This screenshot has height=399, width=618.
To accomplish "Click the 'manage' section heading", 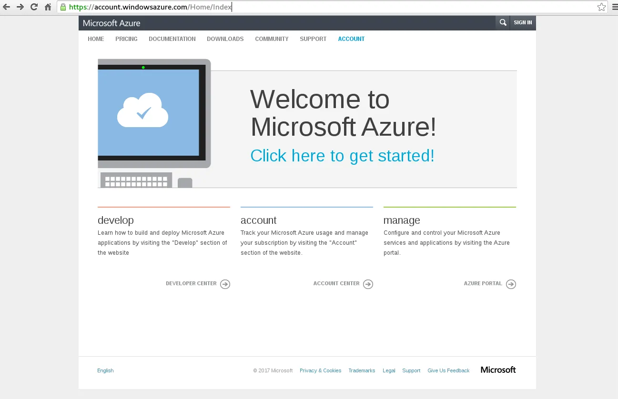I will (402, 220).
